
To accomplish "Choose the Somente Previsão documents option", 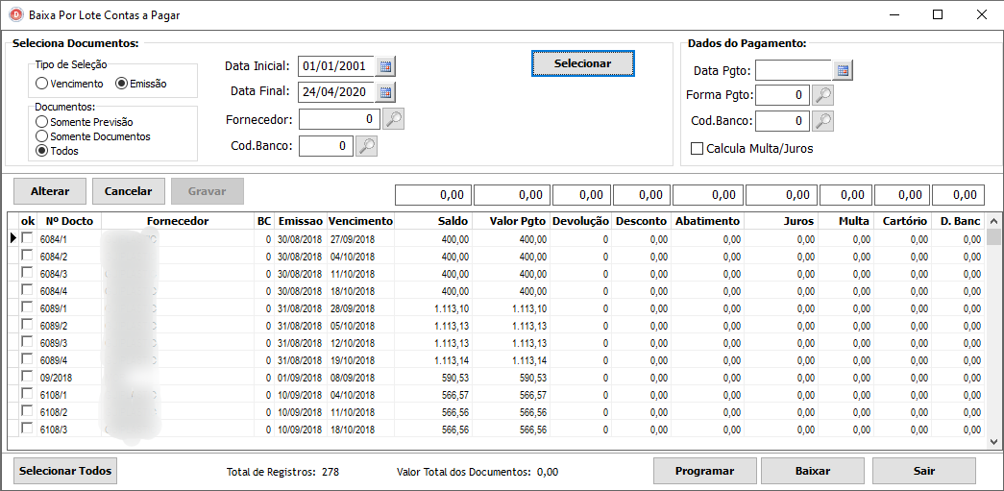I will click(41, 122).
